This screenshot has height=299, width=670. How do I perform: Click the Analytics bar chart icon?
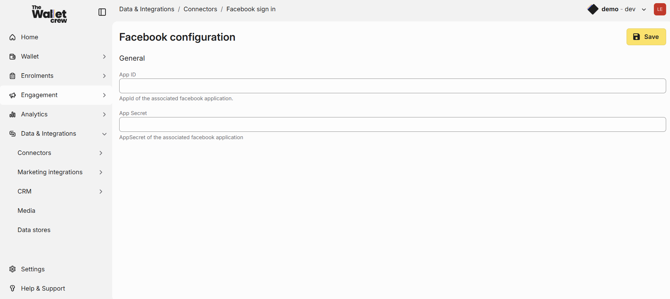[x=13, y=114]
